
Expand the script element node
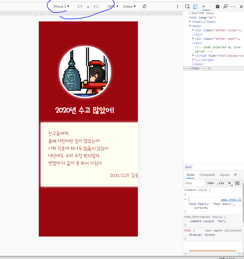coord(193,56)
